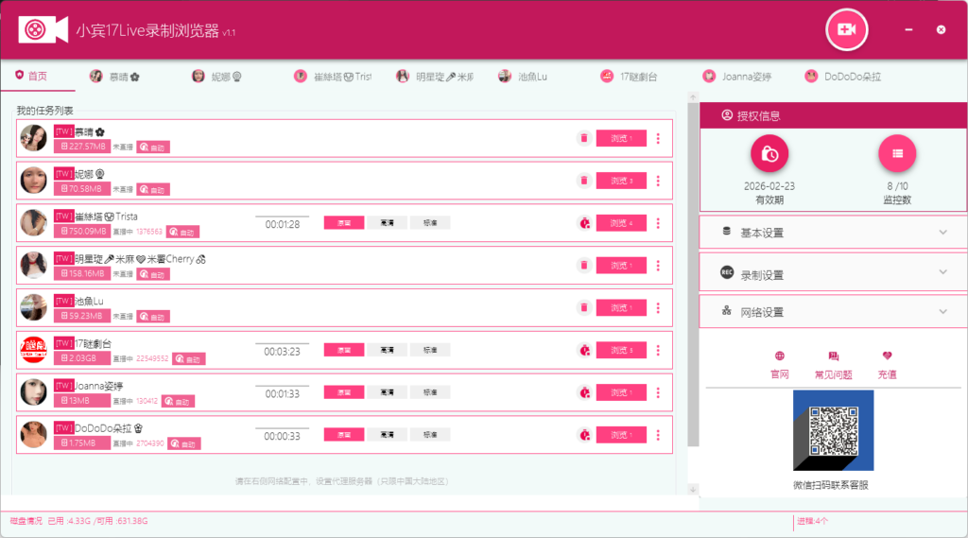This screenshot has height=538, width=968.
Task: Click the add recording task camera button
Action: coord(846,29)
